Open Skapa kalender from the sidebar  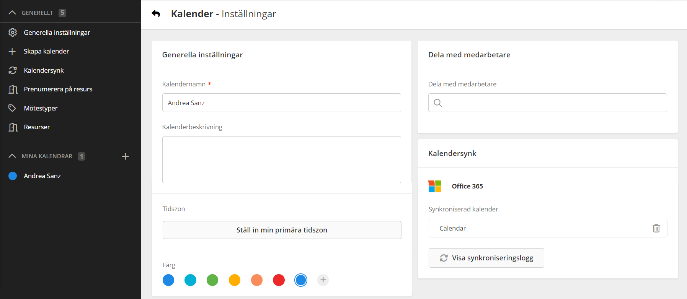tap(46, 51)
